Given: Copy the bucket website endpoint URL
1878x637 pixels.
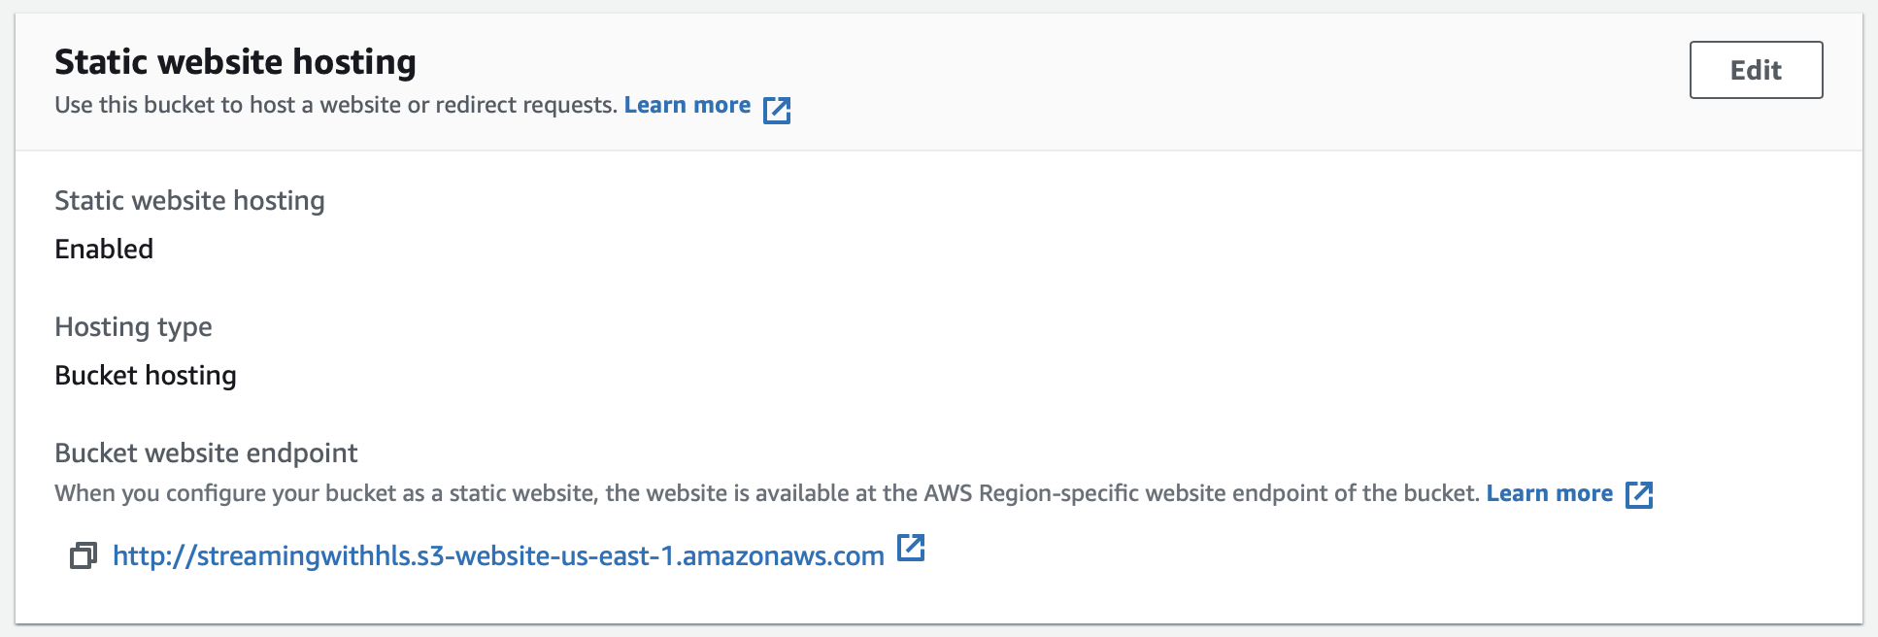Looking at the screenshot, I should coord(84,555).
